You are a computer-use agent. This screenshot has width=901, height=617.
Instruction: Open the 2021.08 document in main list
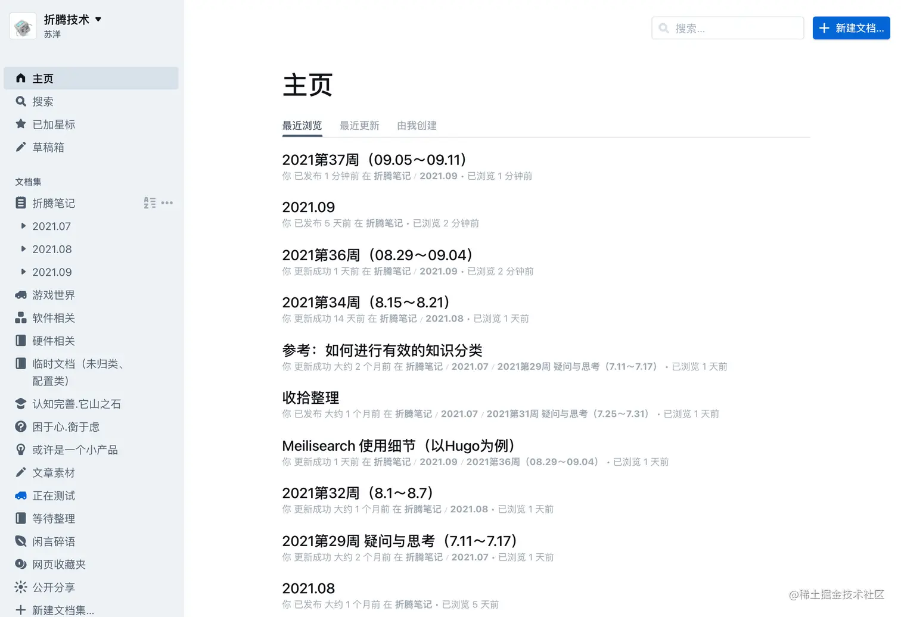pos(309,588)
